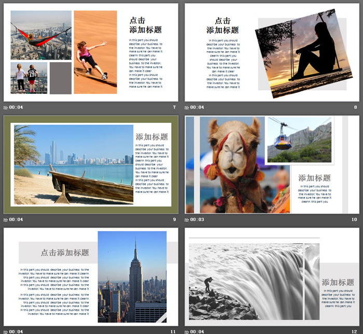Click the 00:04 timing below slide 12
The height and width of the screenshot is (334, 363).
coord(198,331)
